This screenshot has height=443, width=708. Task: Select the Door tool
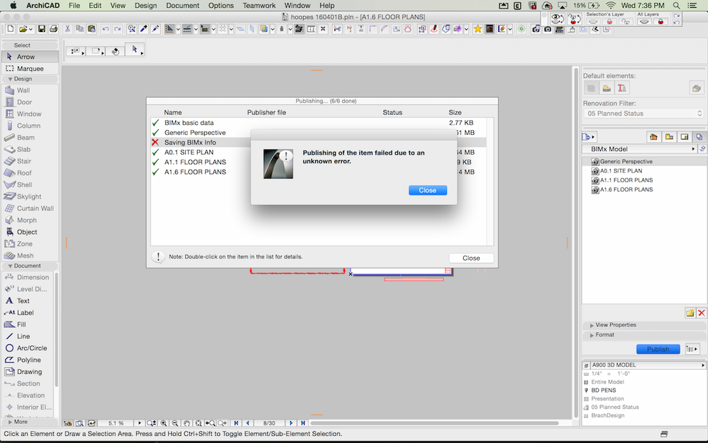30,102
